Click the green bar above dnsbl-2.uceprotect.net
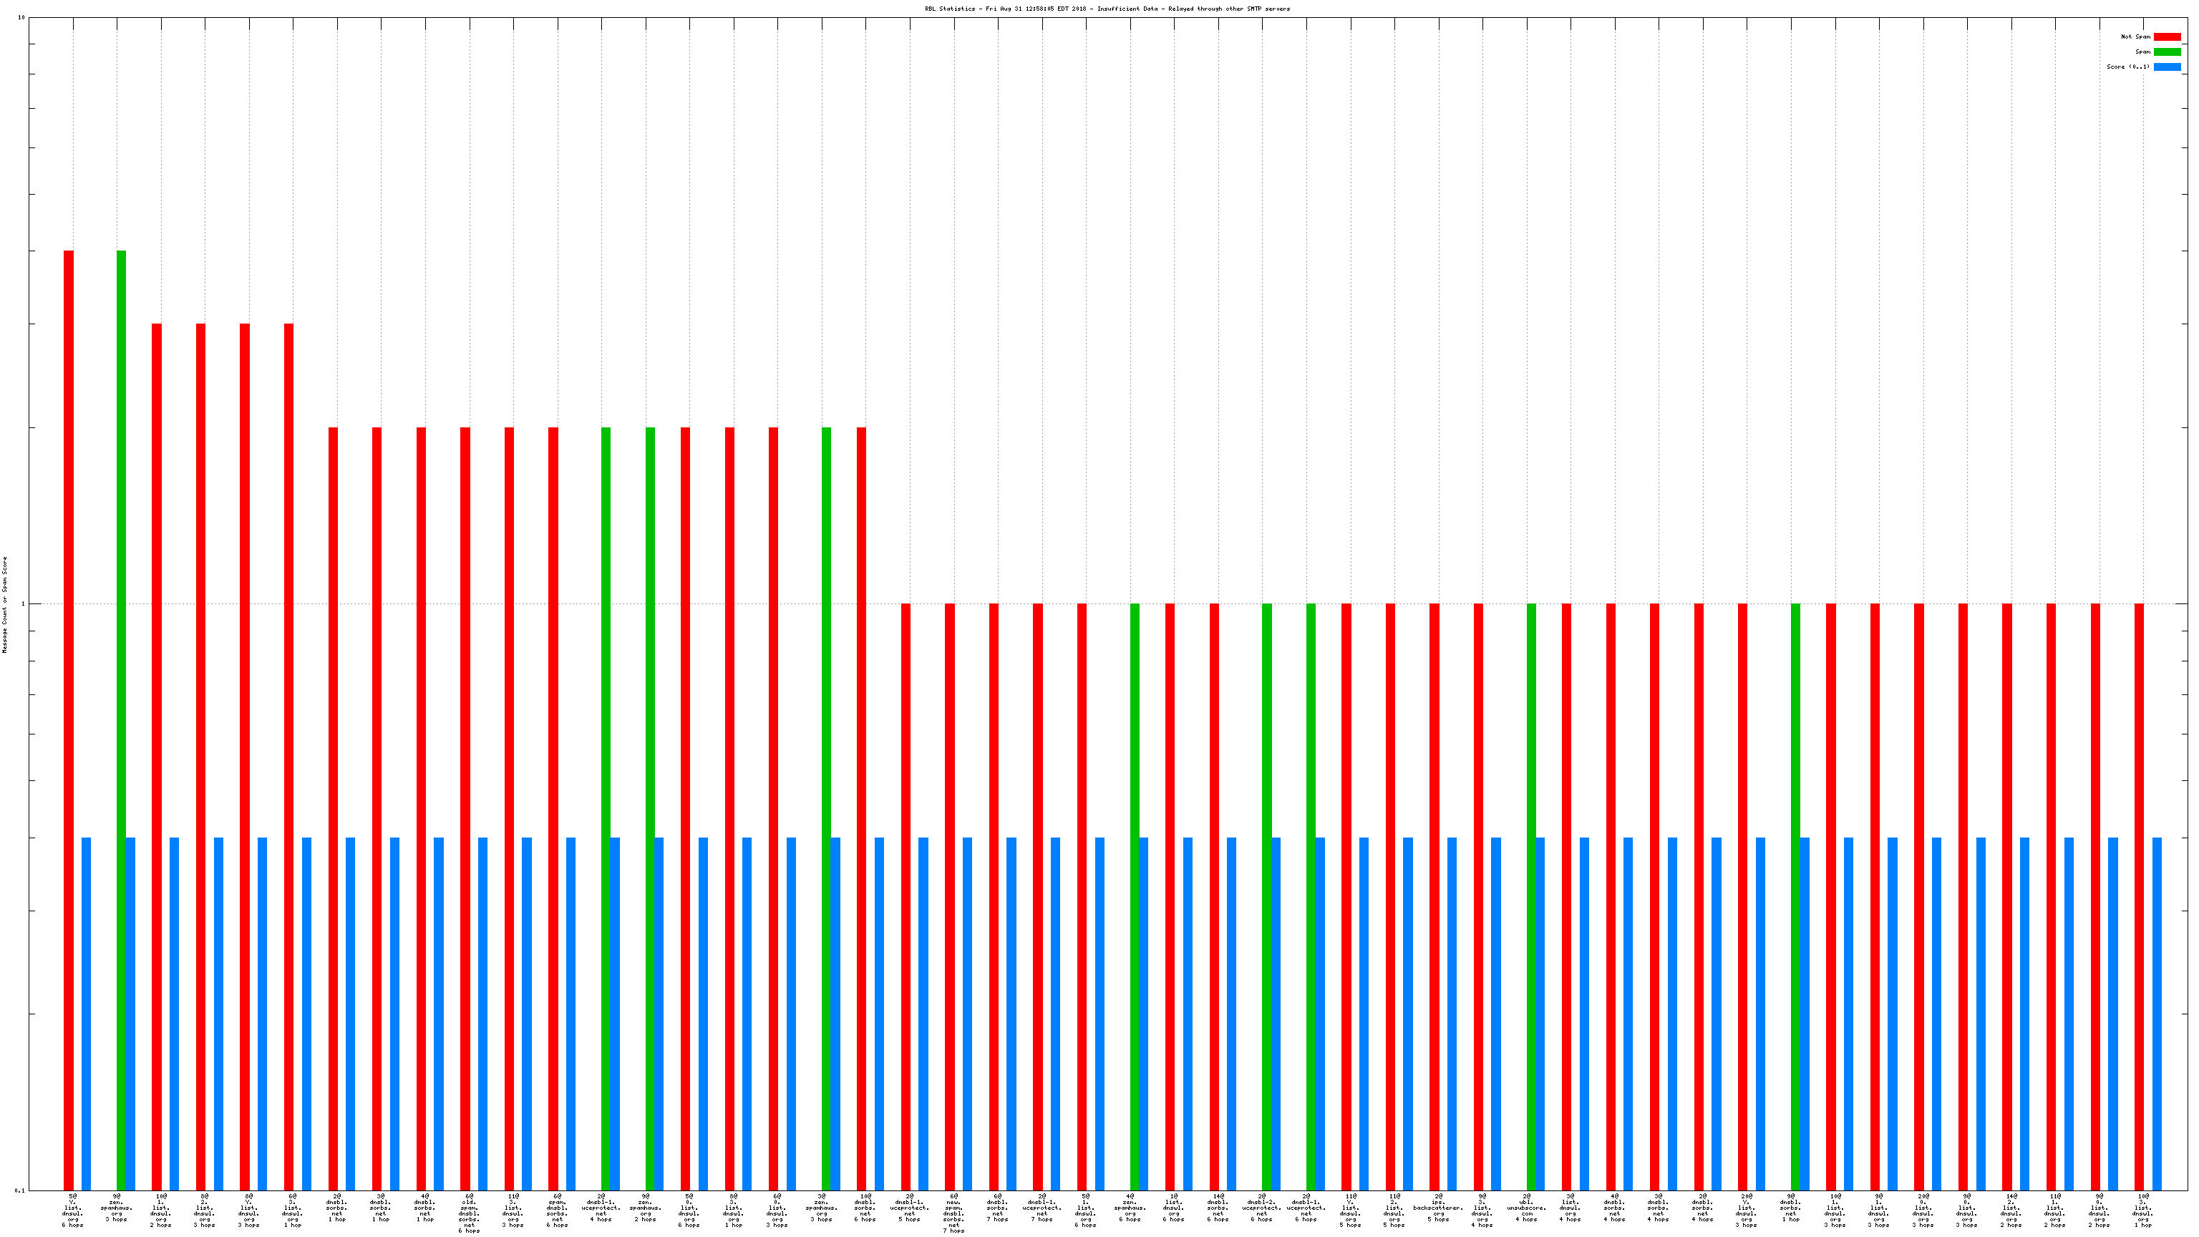 1267,896
